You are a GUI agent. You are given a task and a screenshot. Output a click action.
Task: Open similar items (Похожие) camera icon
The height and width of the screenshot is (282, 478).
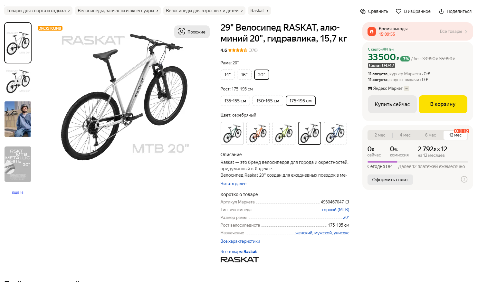click(182, 32)
